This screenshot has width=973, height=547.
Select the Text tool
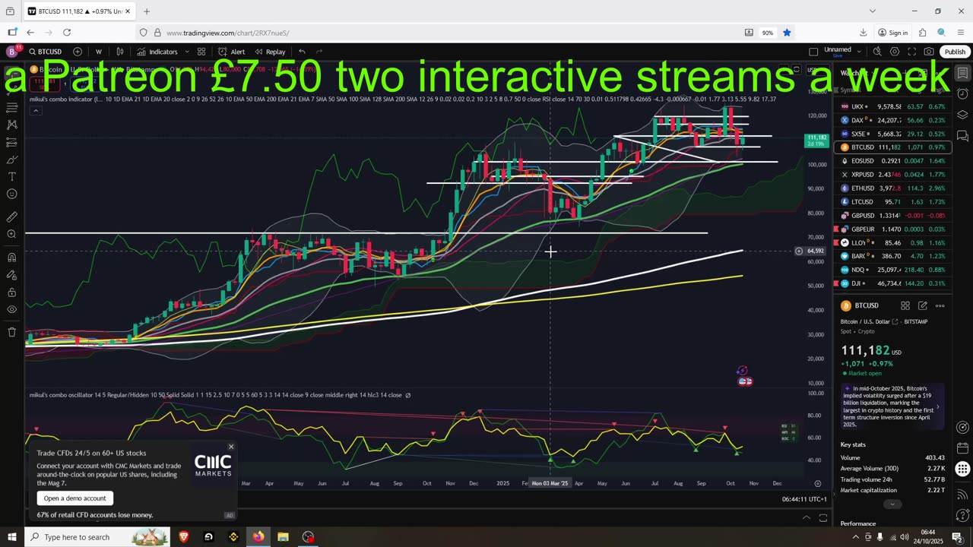[x=11, y=176]
